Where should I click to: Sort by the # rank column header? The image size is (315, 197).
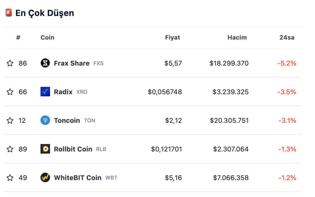point(18,37)
